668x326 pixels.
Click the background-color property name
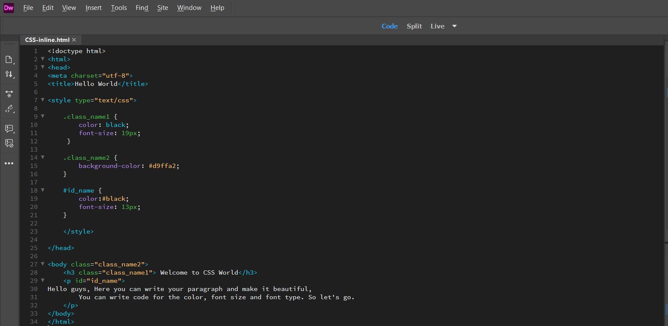(x=110, y=166)
